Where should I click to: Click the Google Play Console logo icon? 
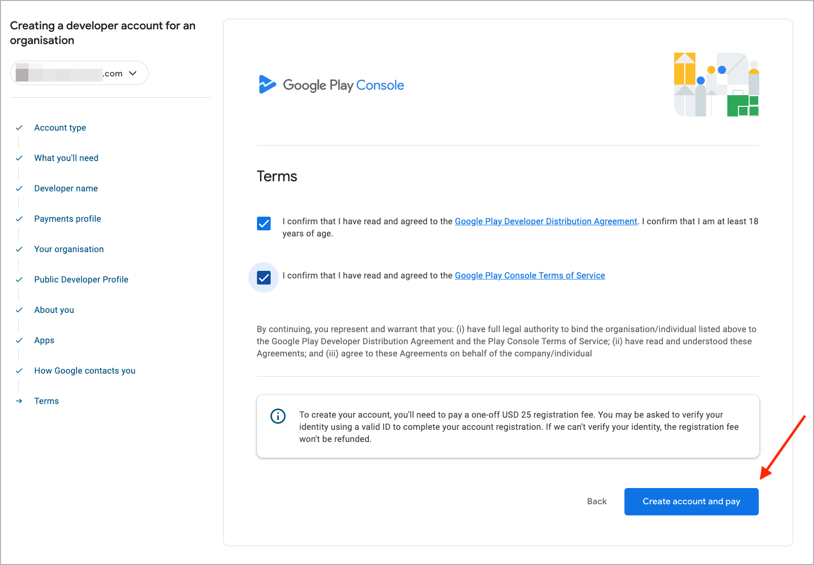click(x=267, y=85)
